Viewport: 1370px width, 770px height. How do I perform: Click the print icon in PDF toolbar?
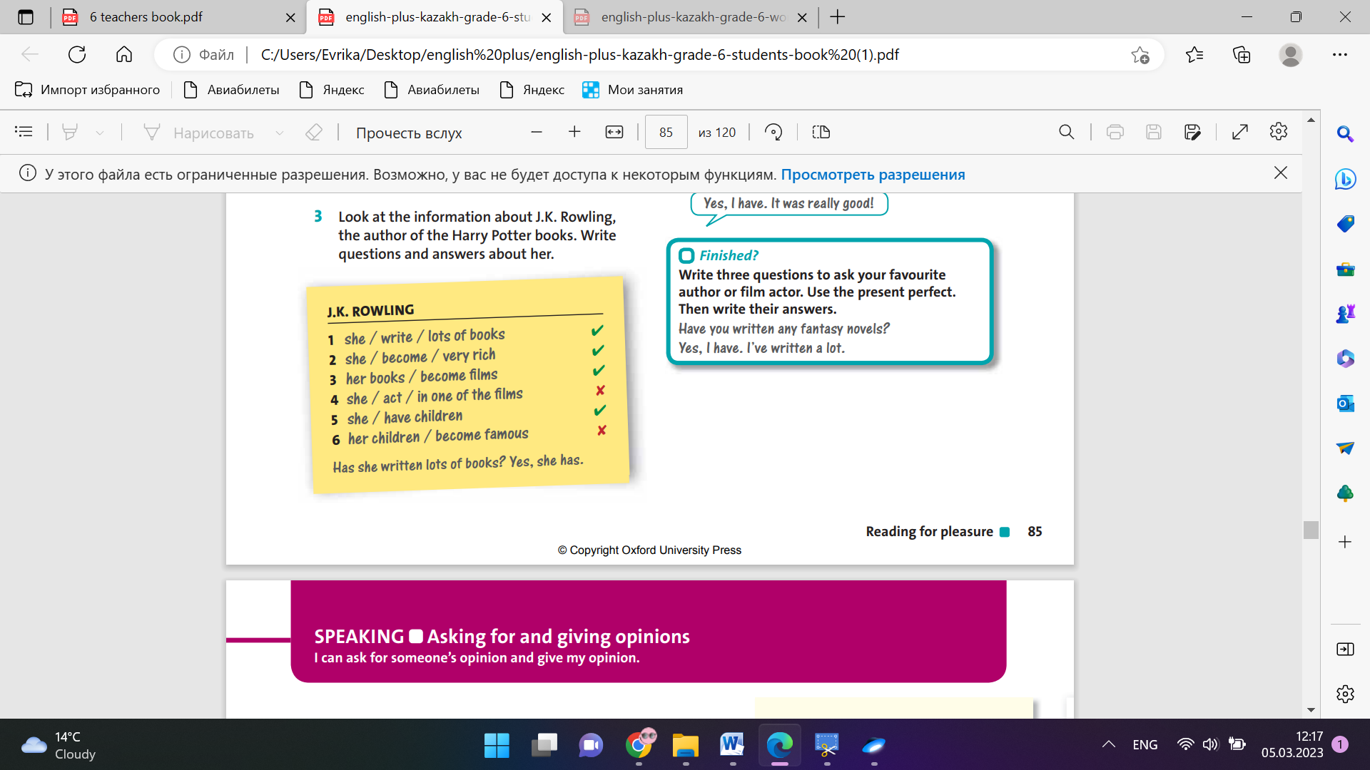pyautogui.click(x=1115, y=132)
